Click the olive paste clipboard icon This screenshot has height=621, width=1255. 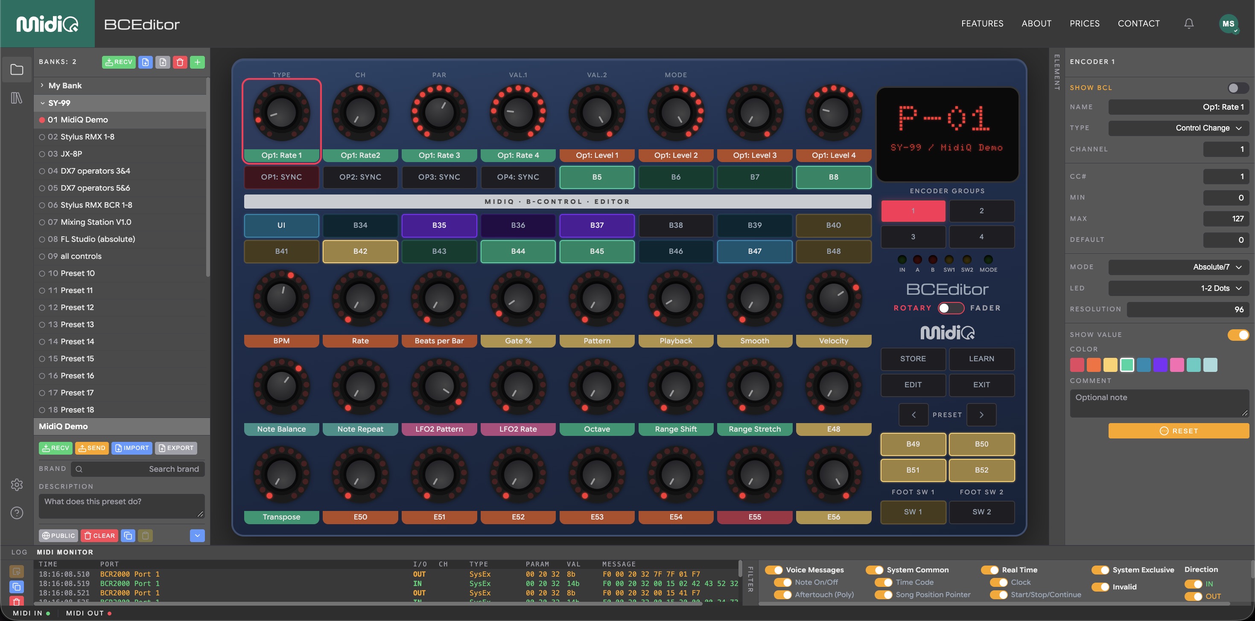click(x=145, y=535)
